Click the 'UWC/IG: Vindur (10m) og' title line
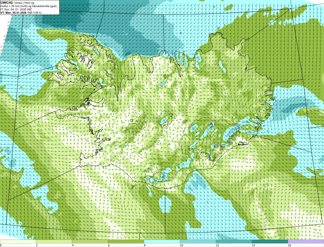This screenshot has width=324, height=247. pos(17,3)
